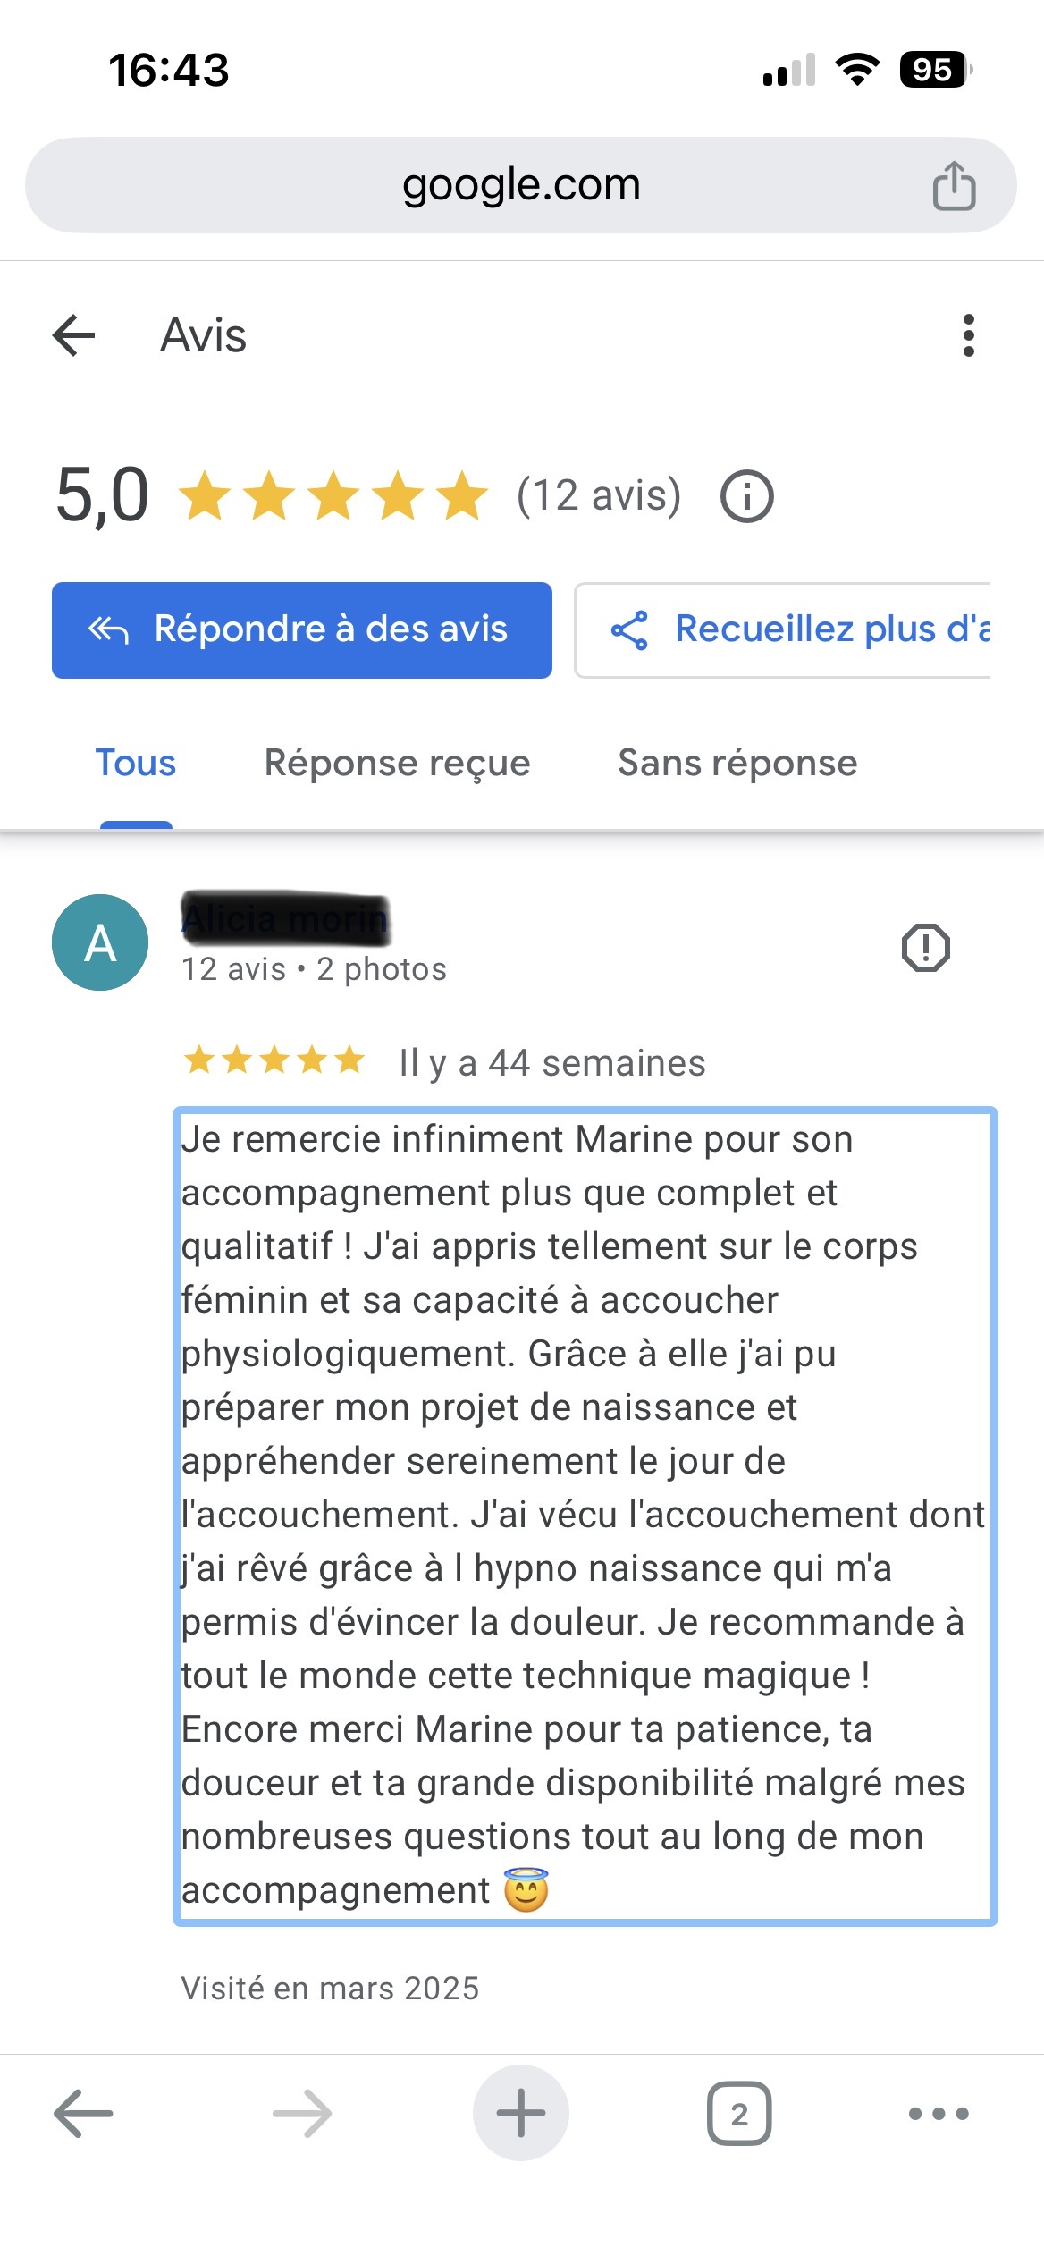Open browser more options at bottom right
Image resolution: width=1044 pixels, height=2264 pixels.
point(939,2114)
